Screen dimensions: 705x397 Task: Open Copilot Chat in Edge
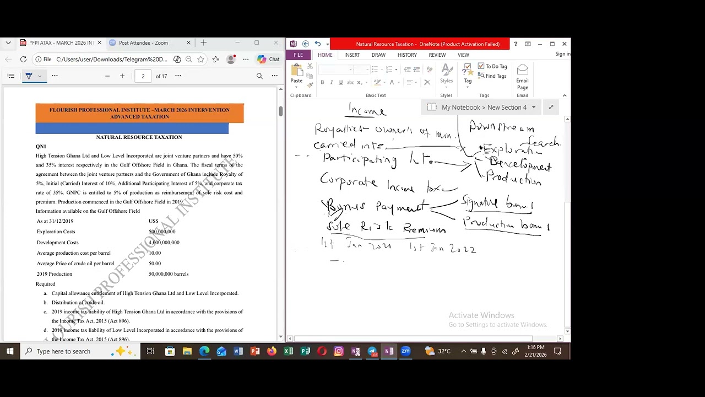pyautogui.click(x=268, y=59)
